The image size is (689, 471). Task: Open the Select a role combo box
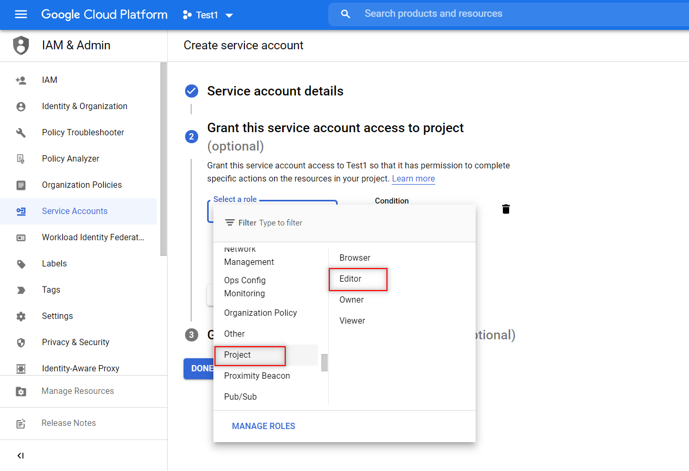[x=272, y=210]
